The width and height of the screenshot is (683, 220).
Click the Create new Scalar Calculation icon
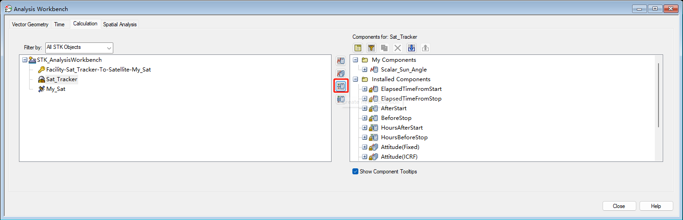pyautogui.click(x=341, y=61)
